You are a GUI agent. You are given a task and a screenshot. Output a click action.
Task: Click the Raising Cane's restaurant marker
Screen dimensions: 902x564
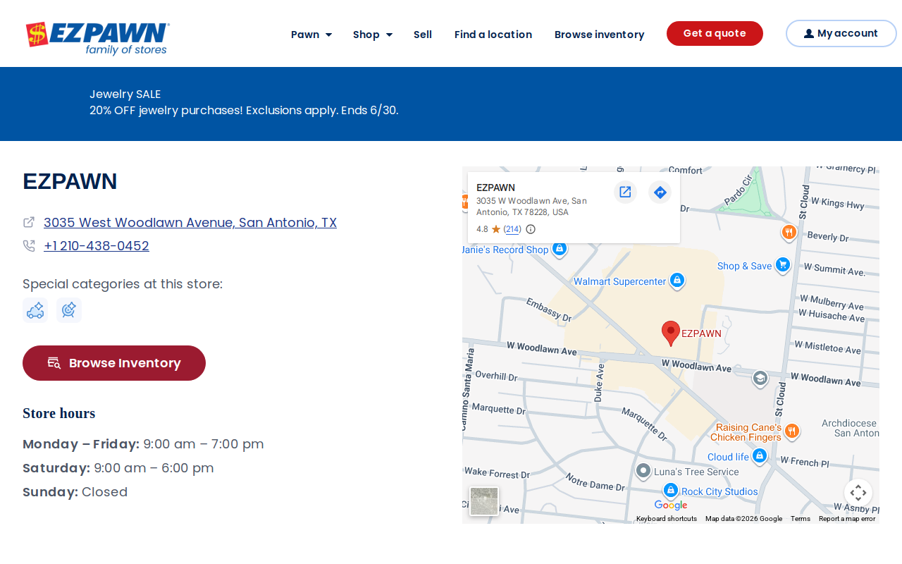click(x=792, y=431)
